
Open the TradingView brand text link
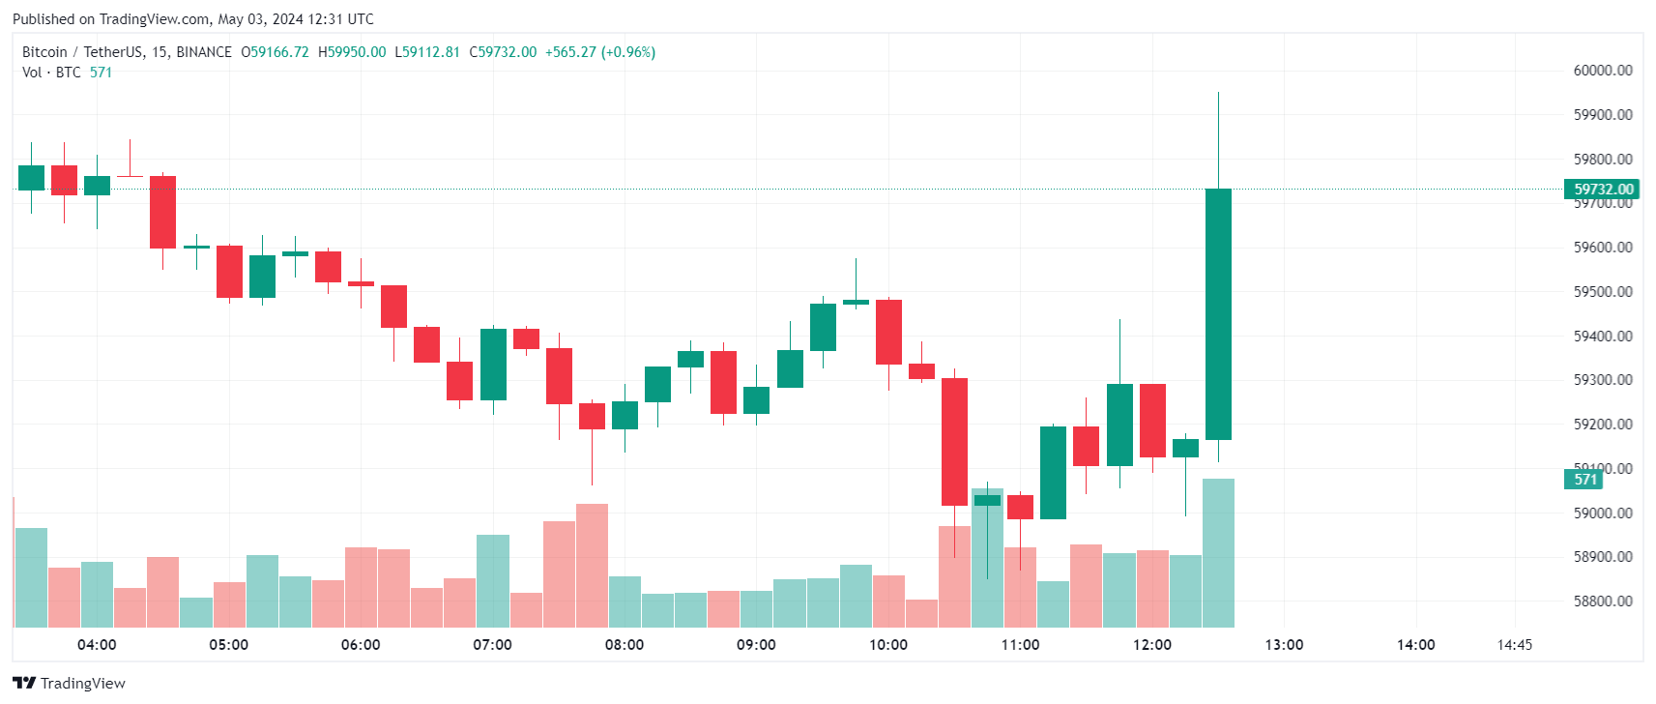click(83, 683)
